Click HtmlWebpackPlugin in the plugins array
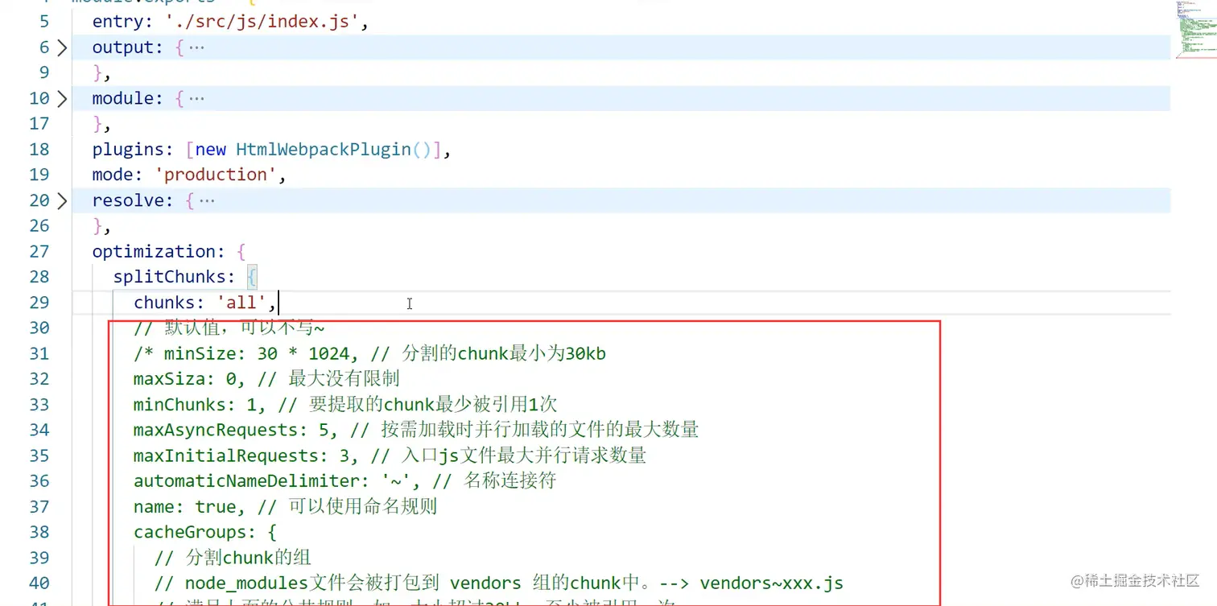Image resolution: width=1217 pixels, height=606 pixels. click(x=323, y=150)
